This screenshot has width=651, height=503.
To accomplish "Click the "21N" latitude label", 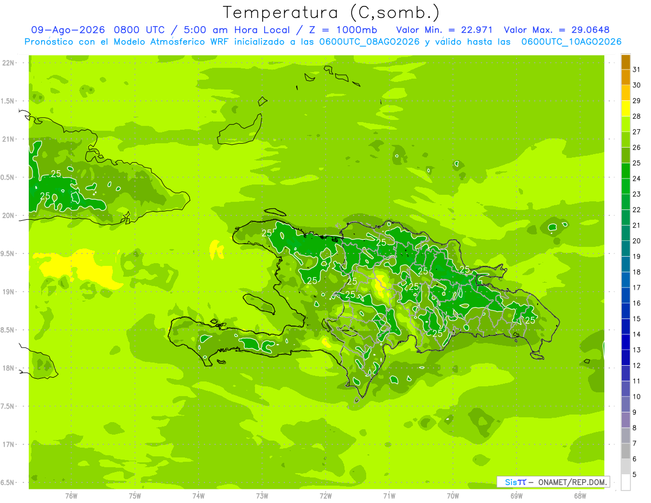I will tap(8, 139).
